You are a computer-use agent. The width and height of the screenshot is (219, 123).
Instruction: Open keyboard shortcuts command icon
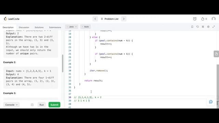203,27
